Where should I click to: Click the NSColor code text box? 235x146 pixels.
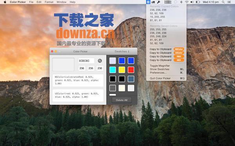click(78, 81)
